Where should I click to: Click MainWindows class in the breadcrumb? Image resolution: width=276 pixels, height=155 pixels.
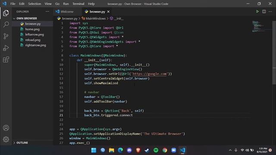click(x=96, y=19)
